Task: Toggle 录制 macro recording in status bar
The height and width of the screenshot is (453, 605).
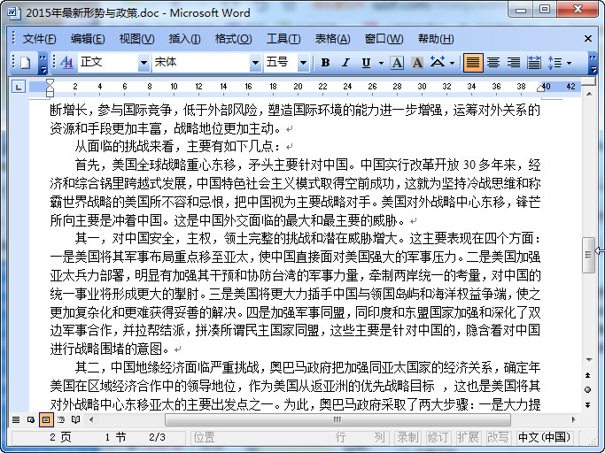Action: click(408, 437)
